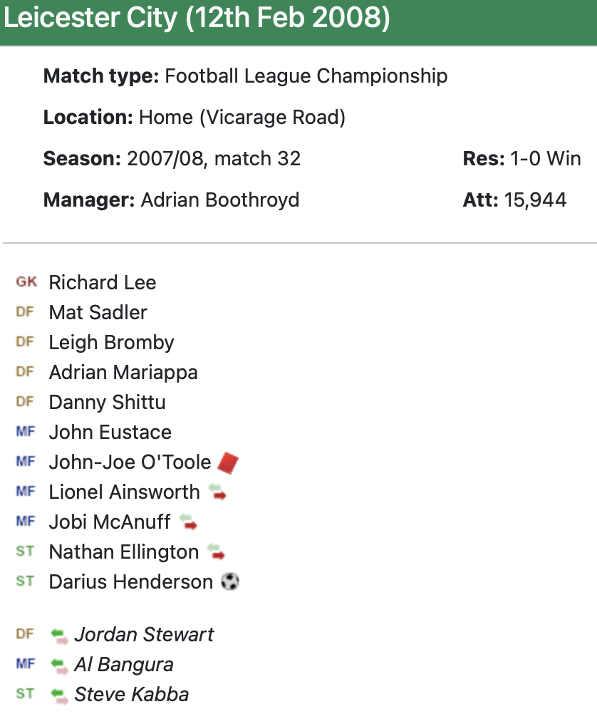The width and height of the screenshot is (597, 714).
Task: Click substitution arrows next to Lionel Ainsworth
Action: pos(217,492)
